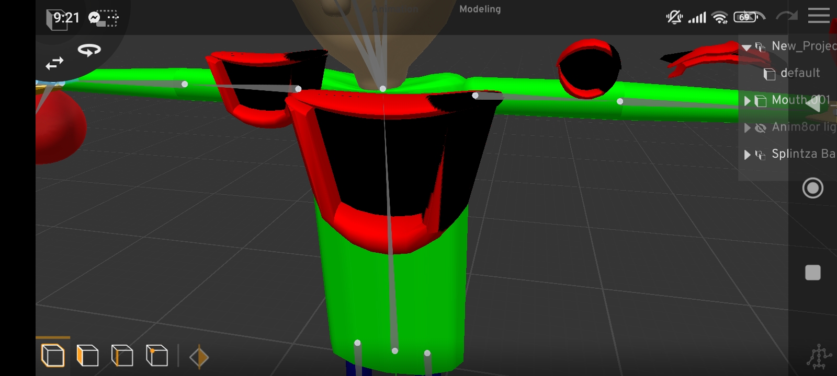Screen dimensions: 837x376
Task: Select the neck bone joint below head
Action: [x=383, y=89]
